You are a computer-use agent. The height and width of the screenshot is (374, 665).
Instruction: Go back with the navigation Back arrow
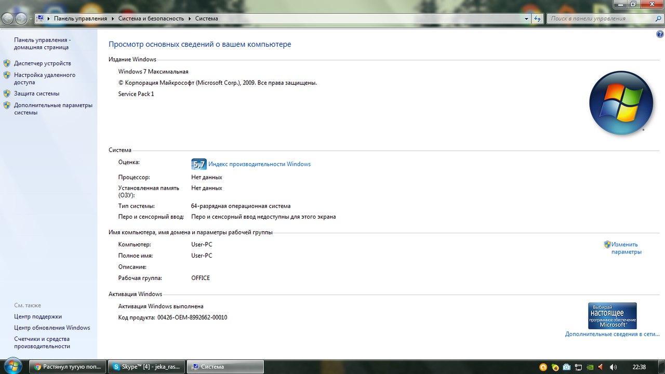coord(8,19)
